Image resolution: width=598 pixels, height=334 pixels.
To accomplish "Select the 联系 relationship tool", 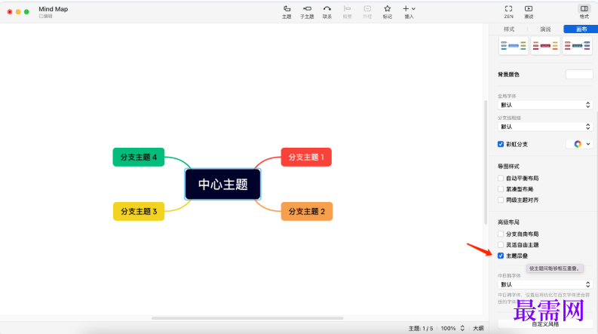I will (327, 11).
